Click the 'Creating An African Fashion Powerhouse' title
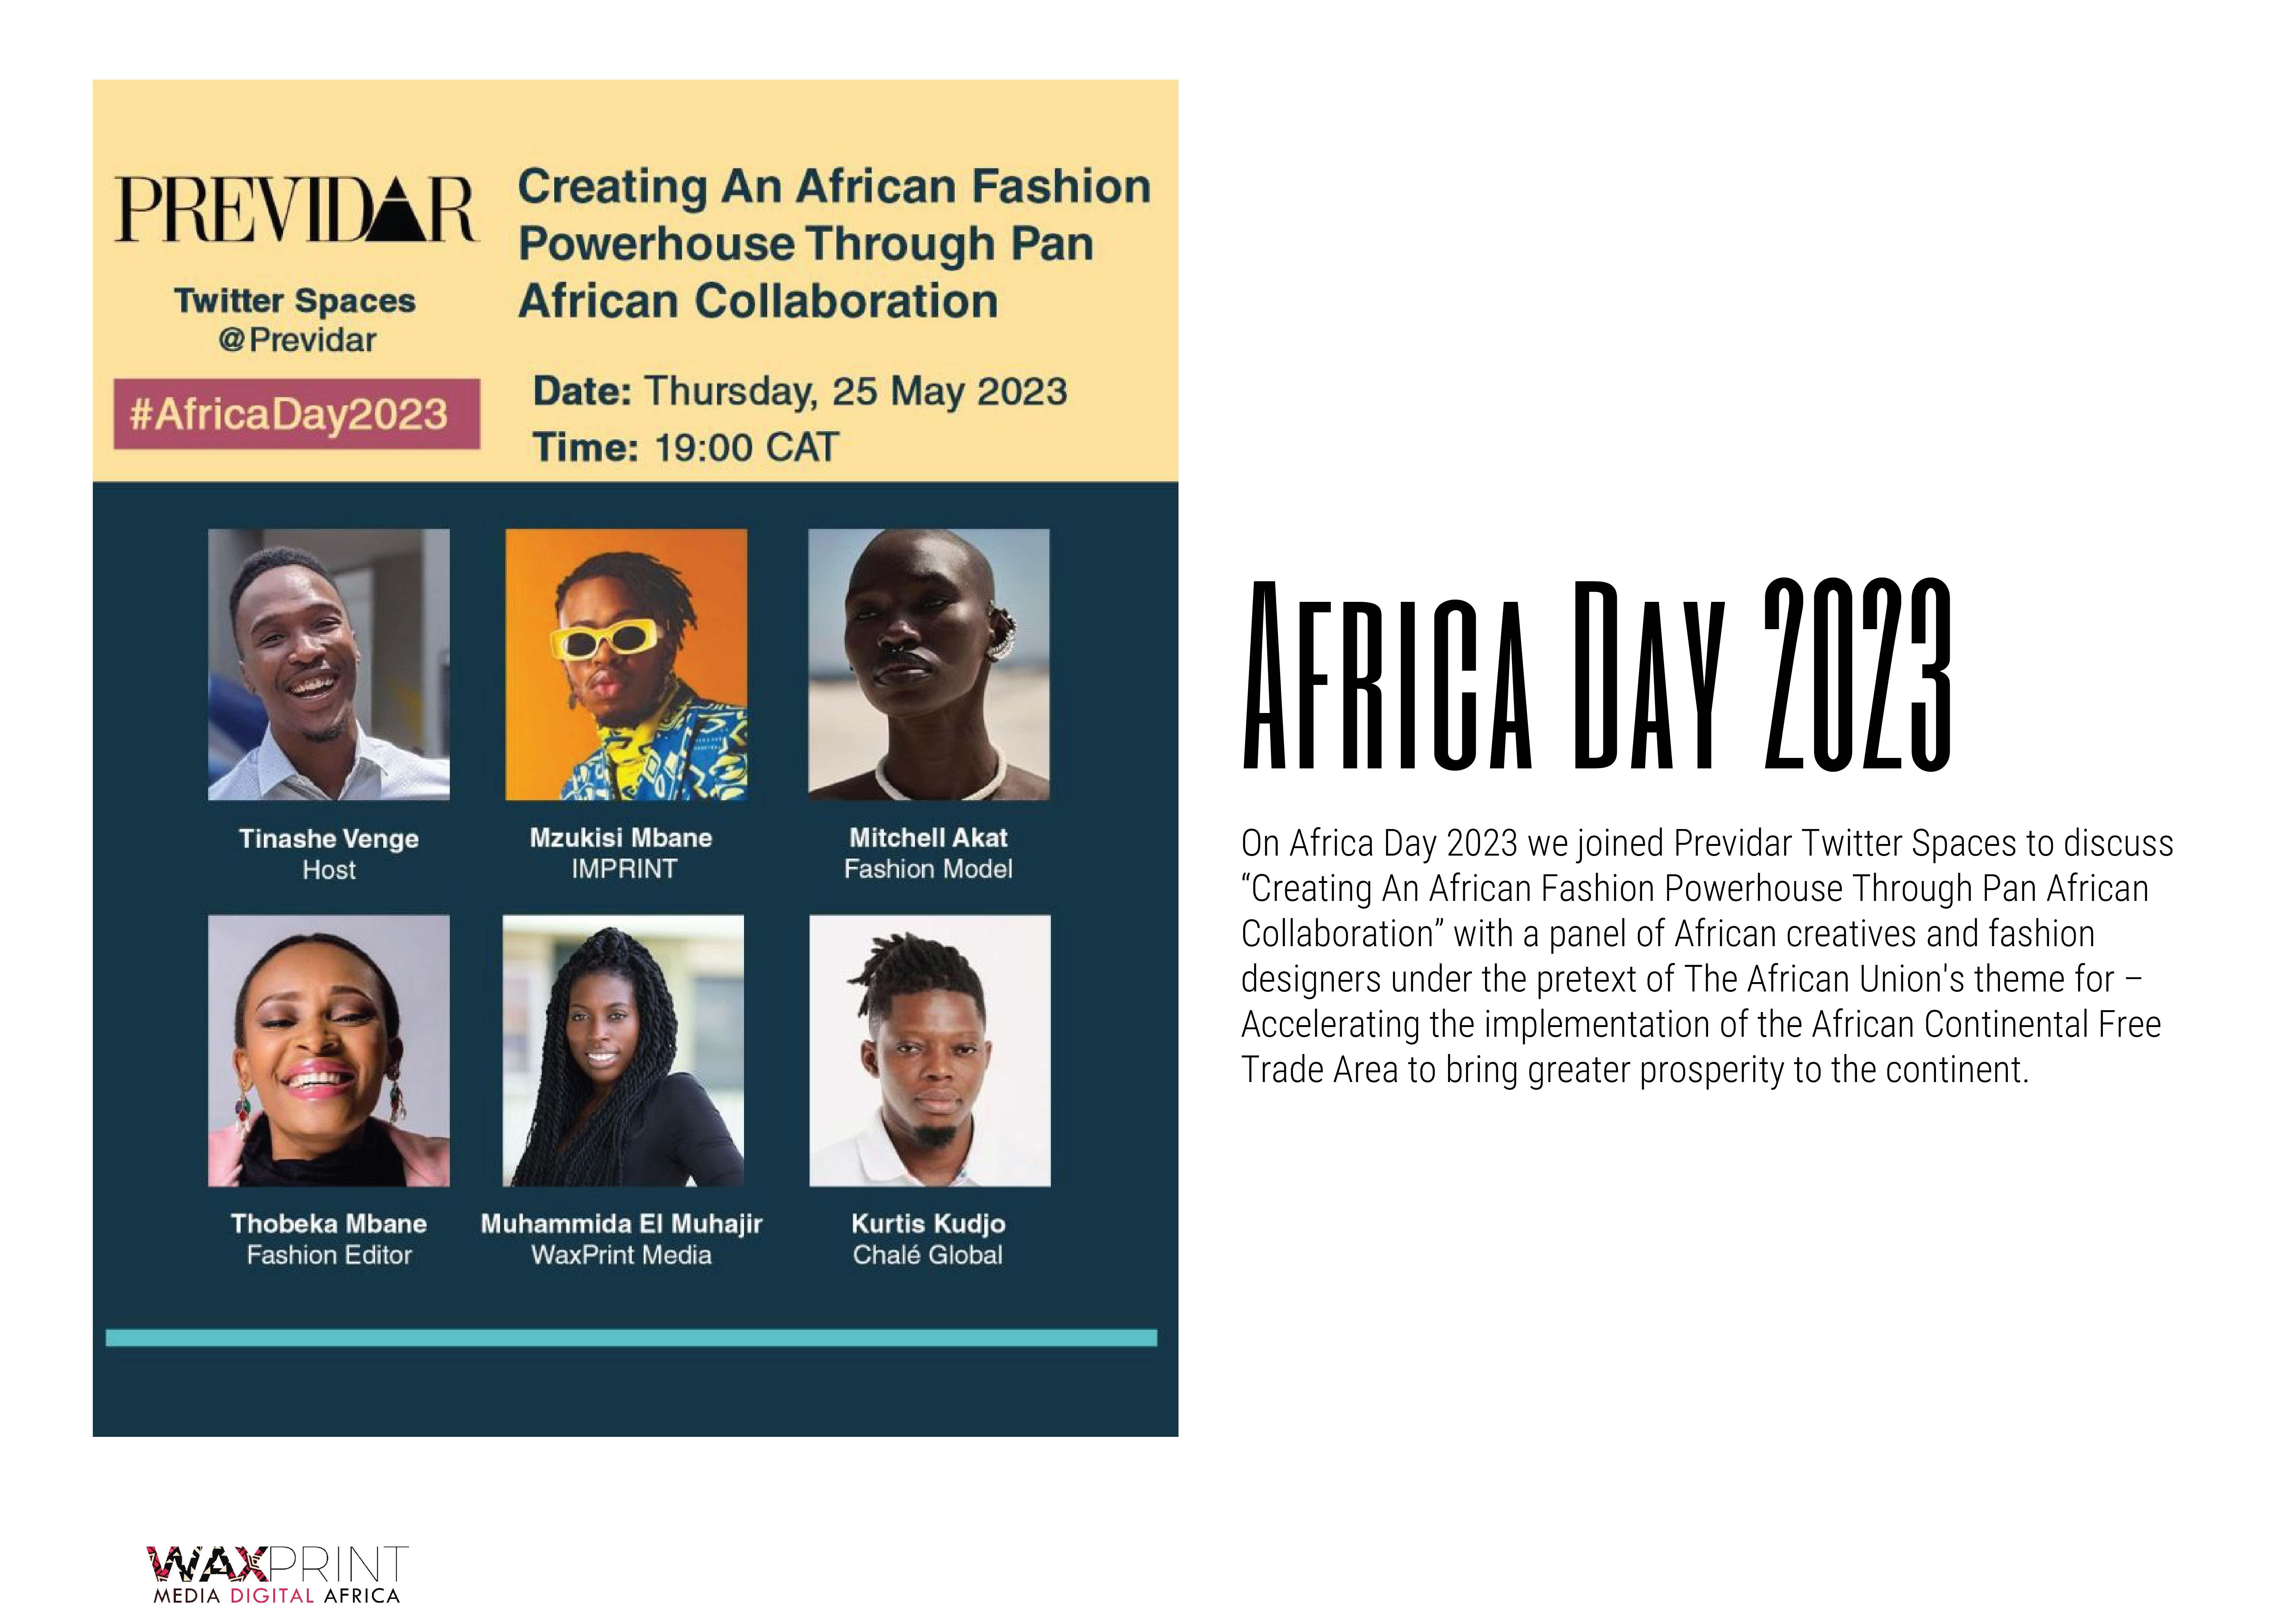This screenshot has height=1624, width=2296. coord(834,244)
